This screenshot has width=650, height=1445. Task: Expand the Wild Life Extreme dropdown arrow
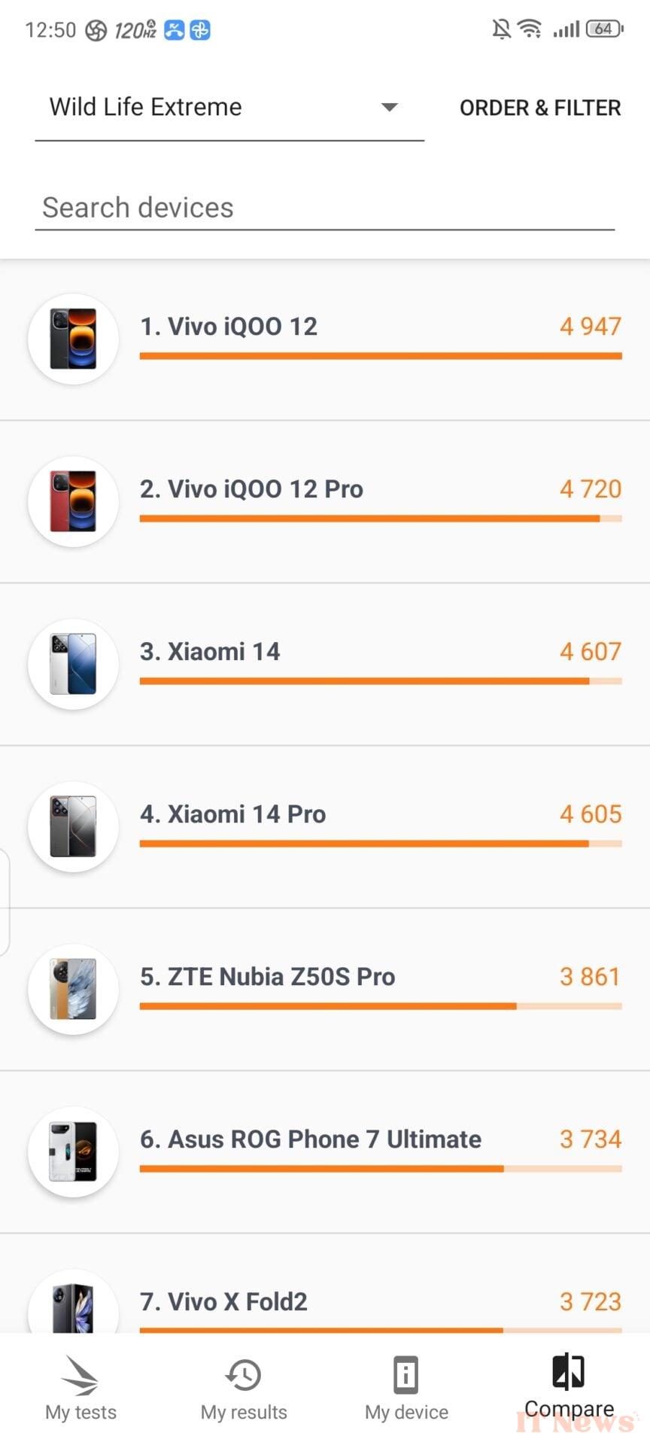coord(389,108)
